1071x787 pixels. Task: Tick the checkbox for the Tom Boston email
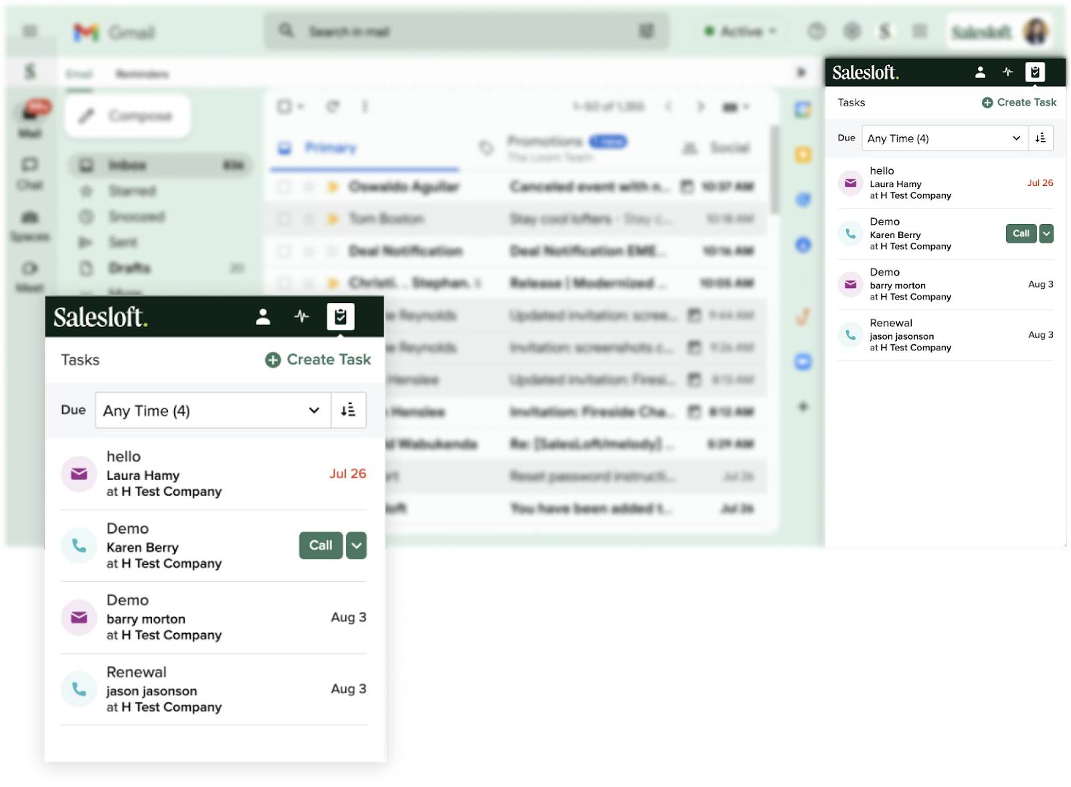[284, 219]
